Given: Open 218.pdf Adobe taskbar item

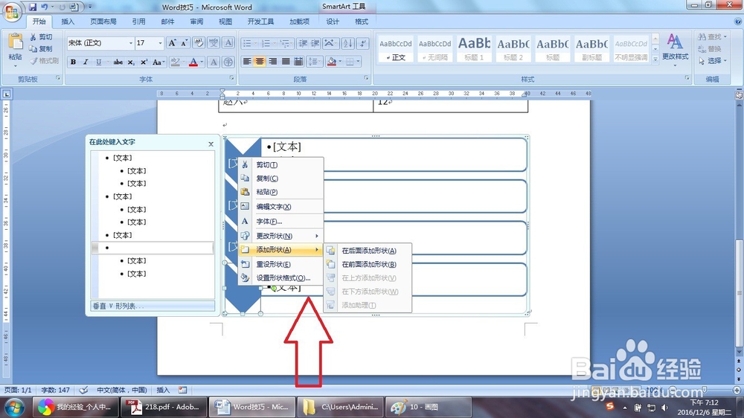Looking at the screenshot, I should point(163,407).
